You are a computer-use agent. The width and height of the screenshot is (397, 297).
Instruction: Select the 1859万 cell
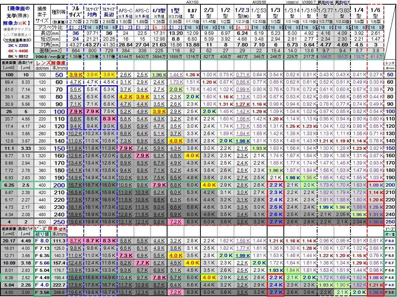coord(176,57)
